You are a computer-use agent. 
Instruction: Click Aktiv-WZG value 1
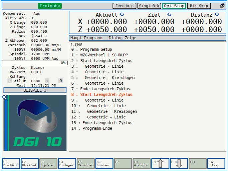[32, 18]
